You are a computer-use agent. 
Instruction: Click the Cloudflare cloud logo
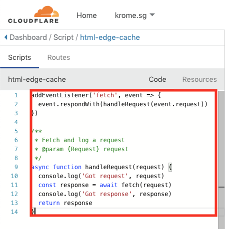point(46,11)
